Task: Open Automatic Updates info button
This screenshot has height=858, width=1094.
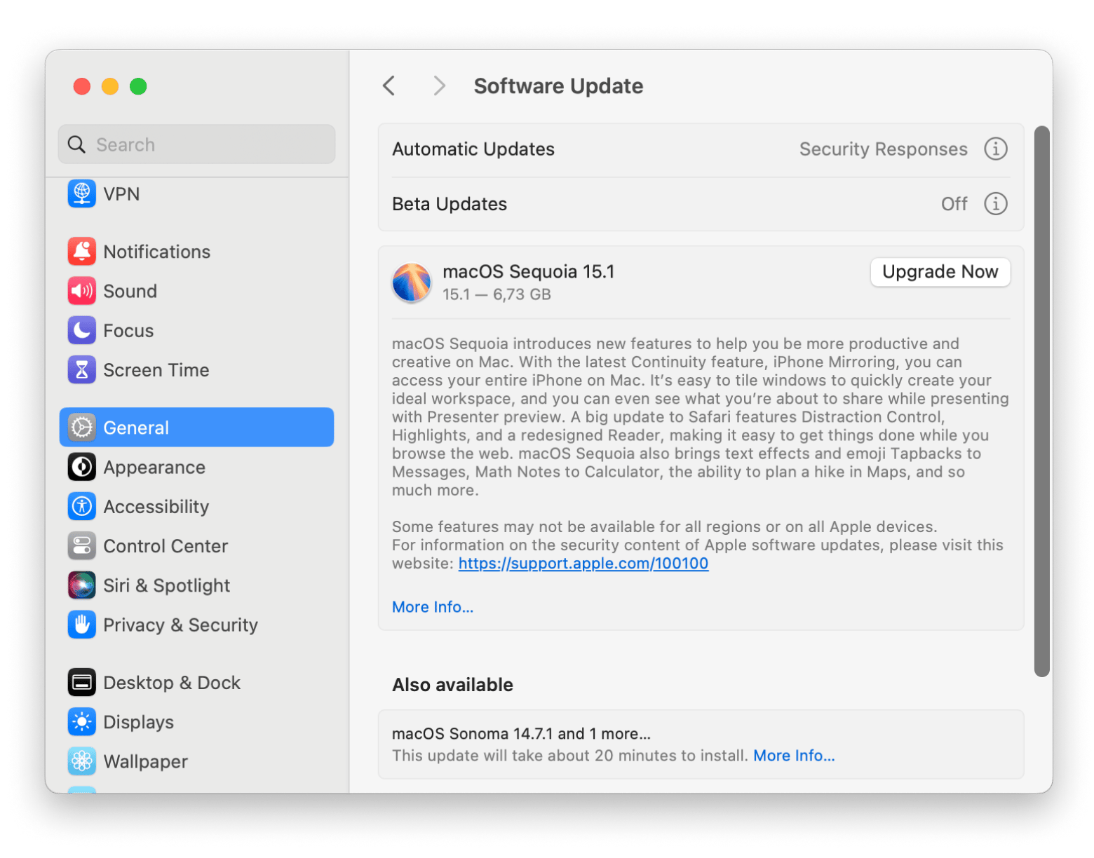Action: click(995, 149)
